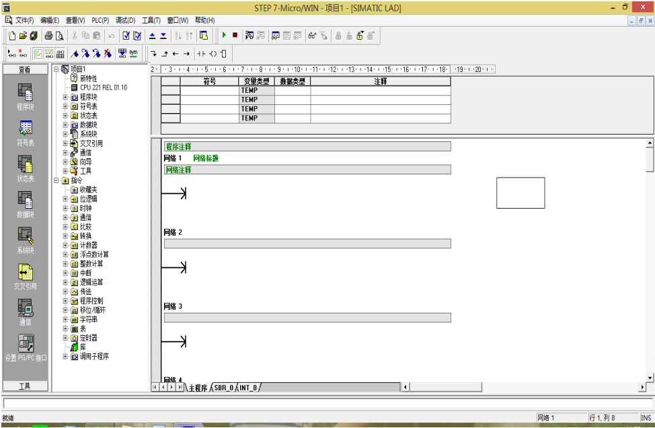Clear all bookmarks icon
The image size is (655, 428).
pyautogui.click(x=108, y=54)
